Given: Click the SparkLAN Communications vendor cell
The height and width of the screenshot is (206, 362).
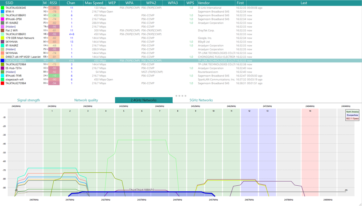Looking at the screenshot, I should pyautogui.click(x=216, y=79).
